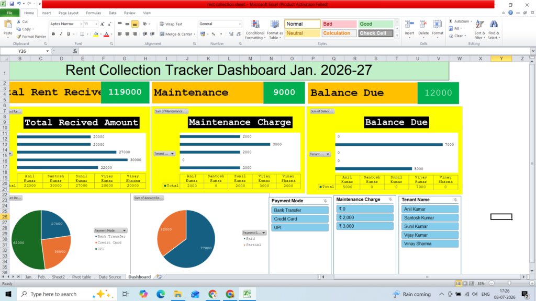Image resolution: width=536 pixels, height=301 pixels.
Task: Clear the Payment Mode slicer filter
Action: 325,201
